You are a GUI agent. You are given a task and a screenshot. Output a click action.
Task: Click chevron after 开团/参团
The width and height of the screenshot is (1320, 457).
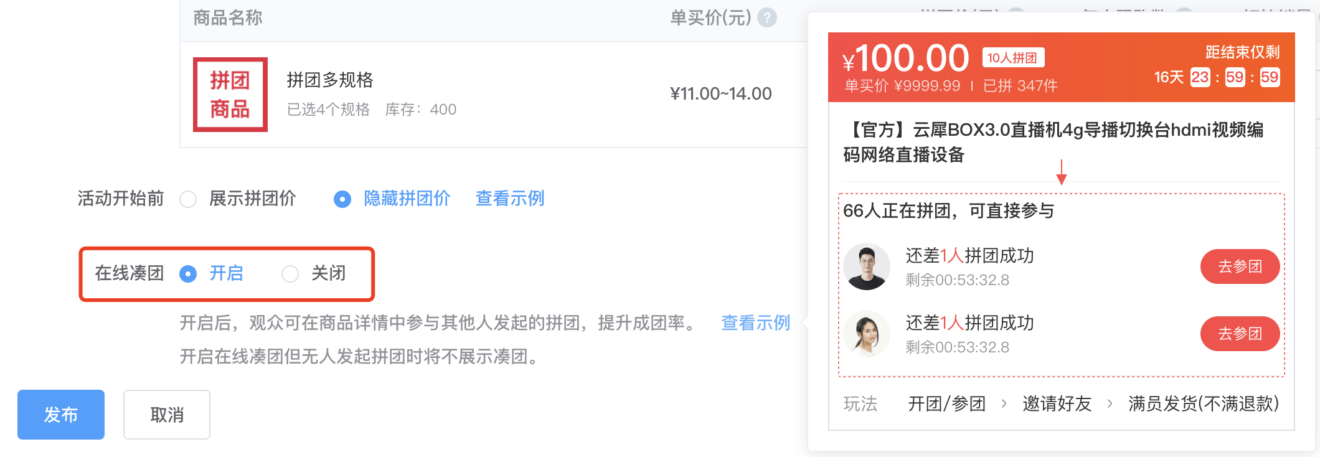(1004, 403)
